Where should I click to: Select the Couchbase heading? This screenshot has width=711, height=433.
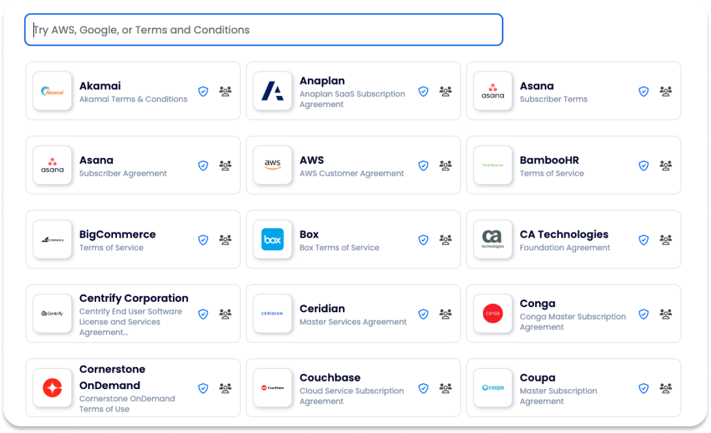coord(330,378)
